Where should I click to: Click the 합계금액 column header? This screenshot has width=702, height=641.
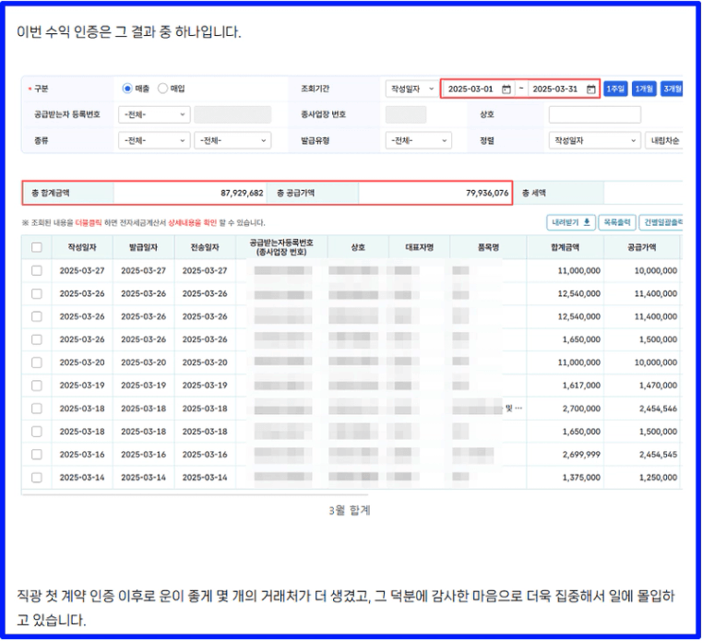(563, 247)
